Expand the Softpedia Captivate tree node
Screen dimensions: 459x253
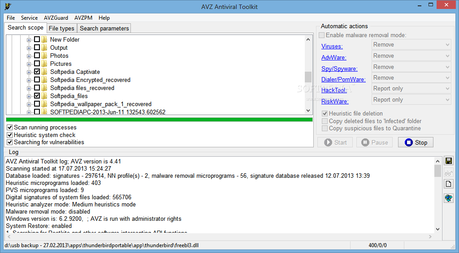29,72
